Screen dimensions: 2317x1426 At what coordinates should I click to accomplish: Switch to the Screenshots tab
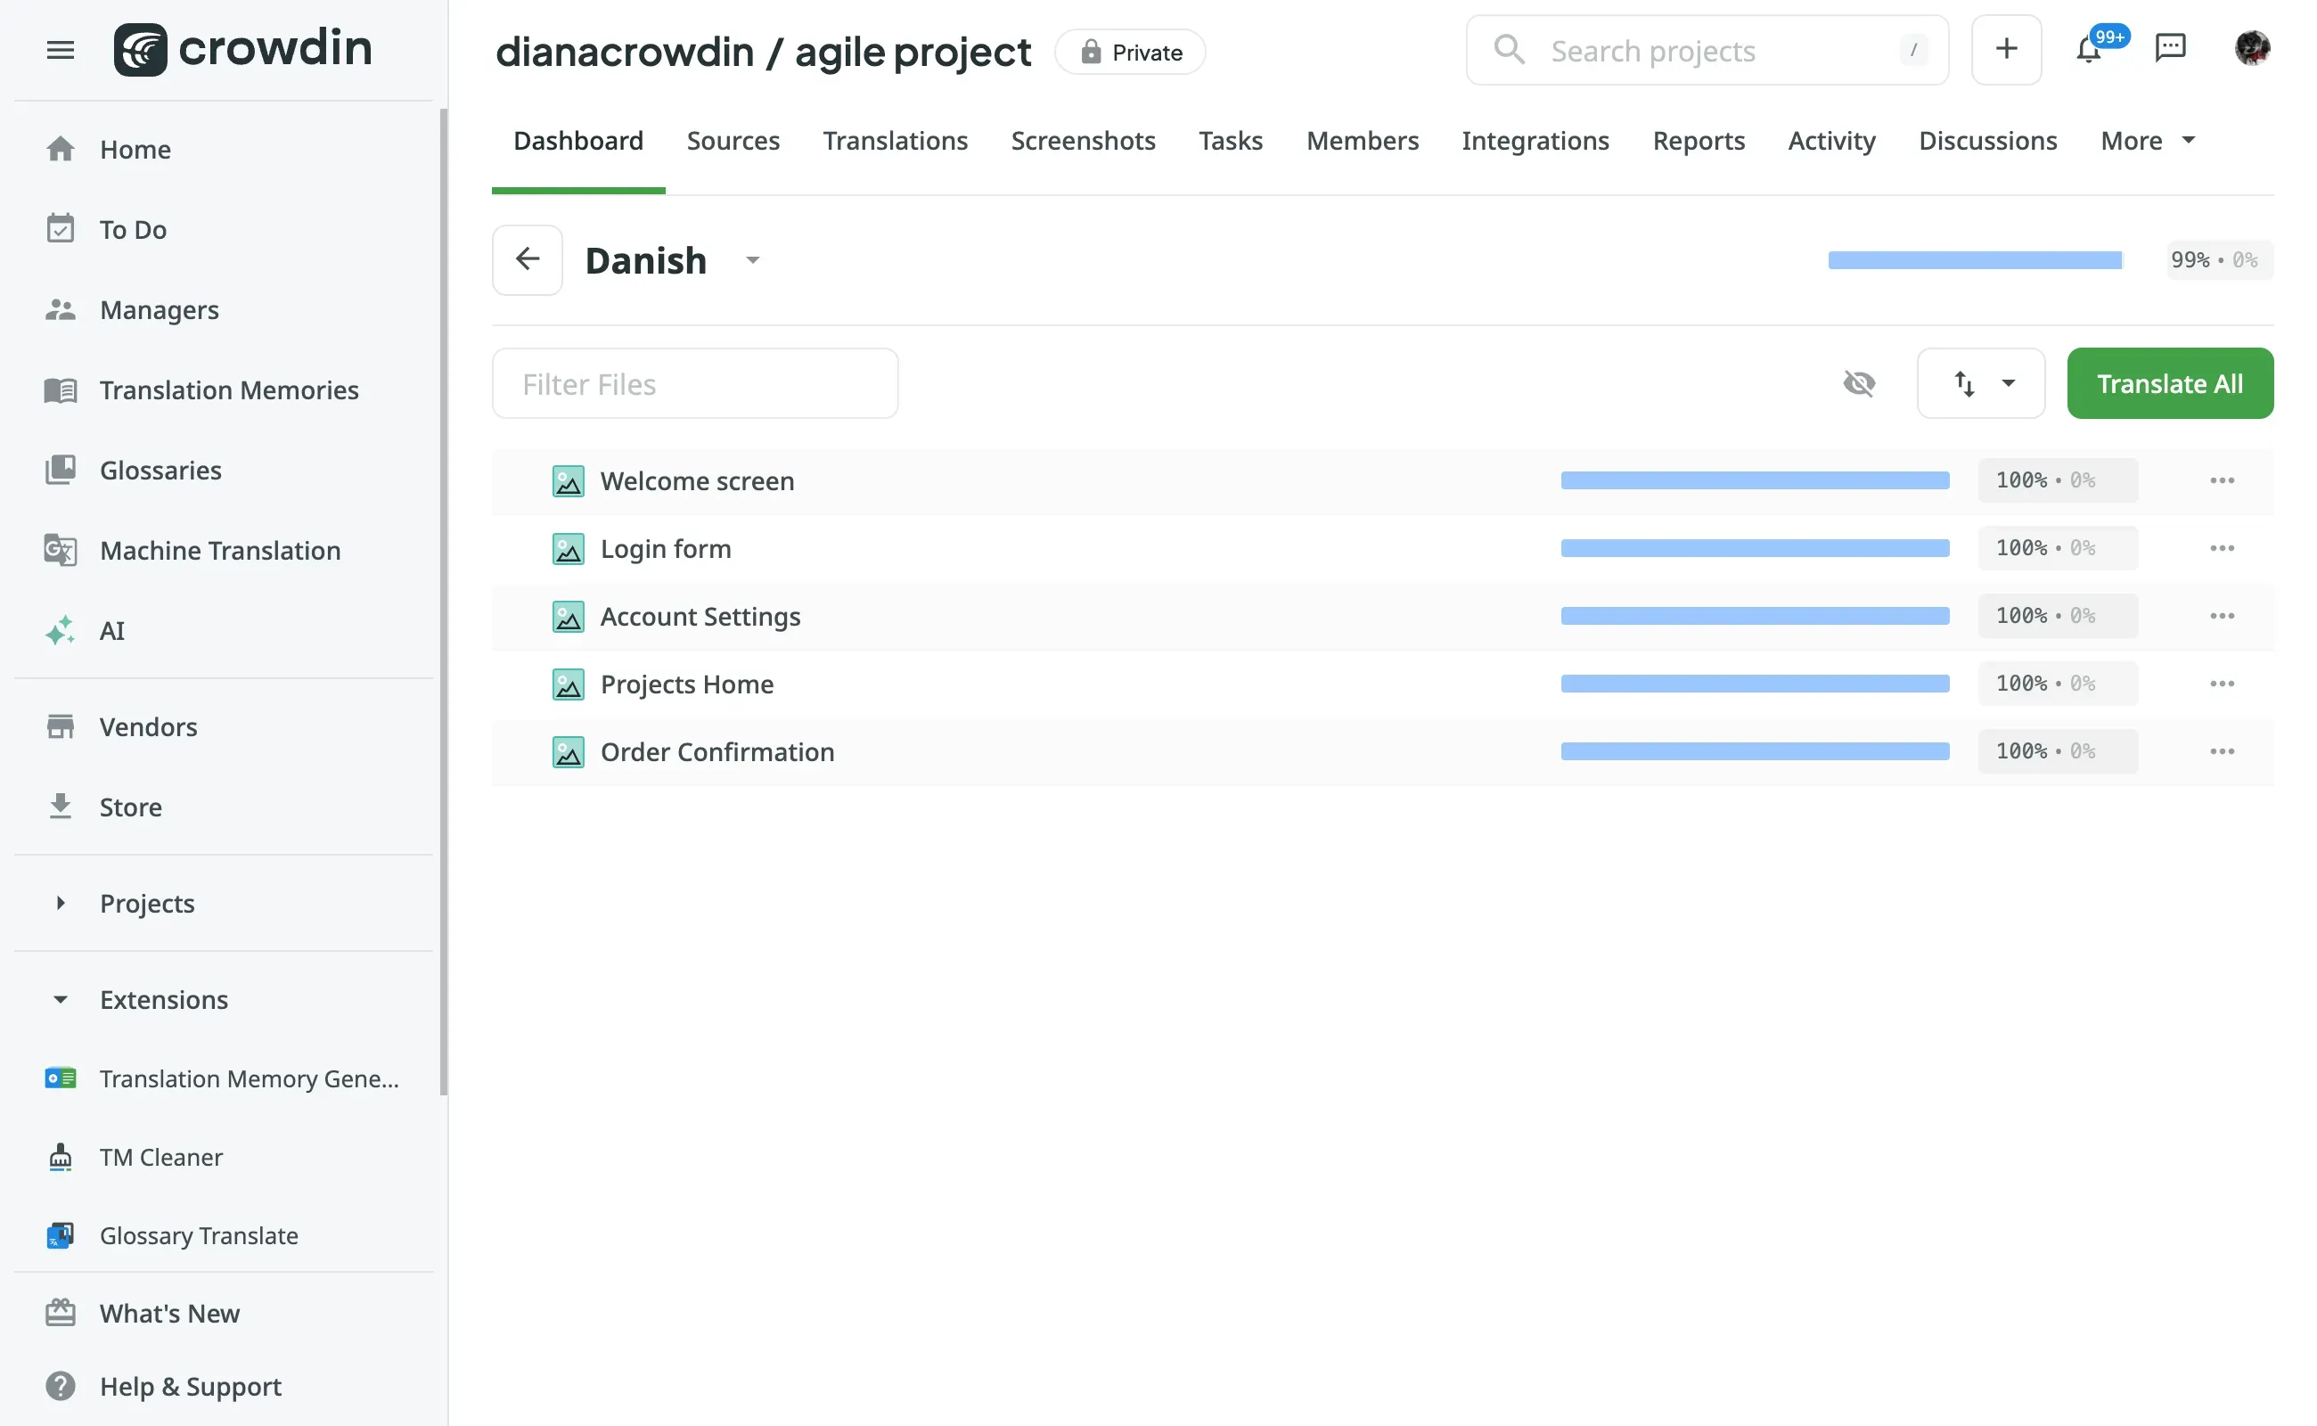click(x=1083, y=141)
